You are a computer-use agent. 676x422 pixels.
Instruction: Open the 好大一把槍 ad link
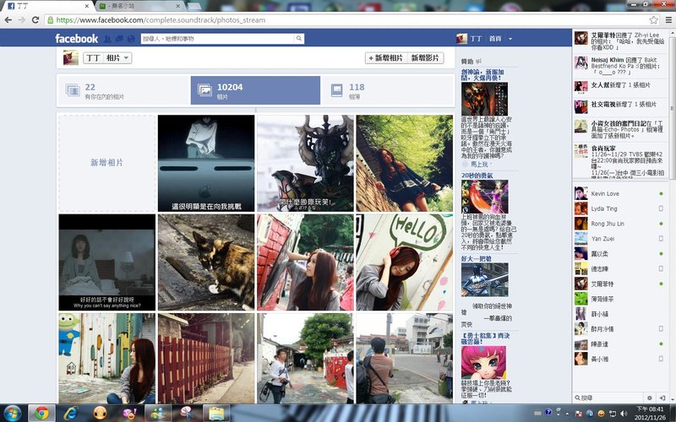pos(476,258)
